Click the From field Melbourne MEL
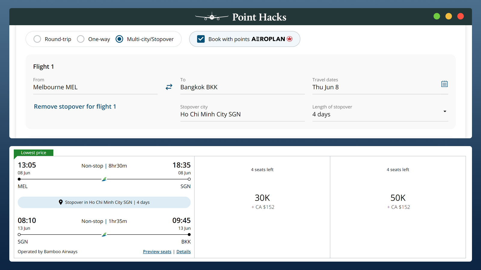Screen dimensions: 481x270 click(95, 85)
